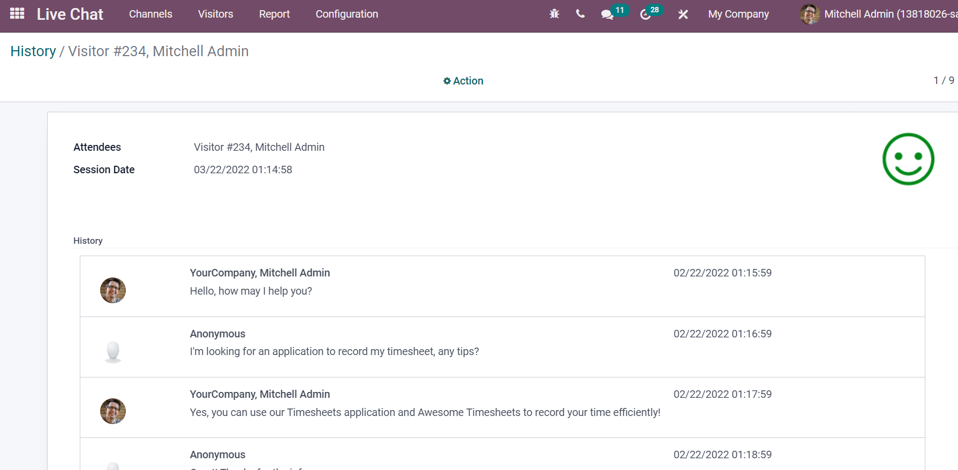Click Mitchell Admin avatar in top bar
The image size is (958, 470).
coord(810,14)
